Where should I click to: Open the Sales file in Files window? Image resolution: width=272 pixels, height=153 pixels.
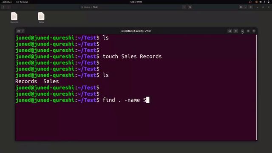click(x=41, y=18)
